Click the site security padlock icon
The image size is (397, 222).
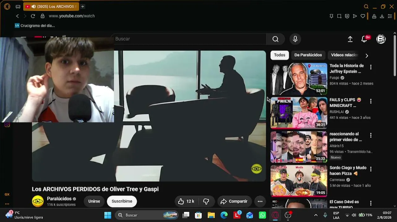tap(42, 16)
